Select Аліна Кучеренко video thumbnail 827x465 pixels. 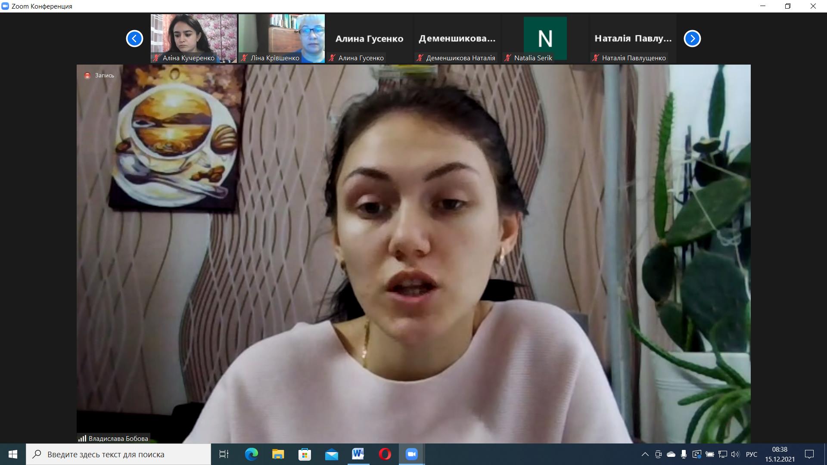(194, 39)
